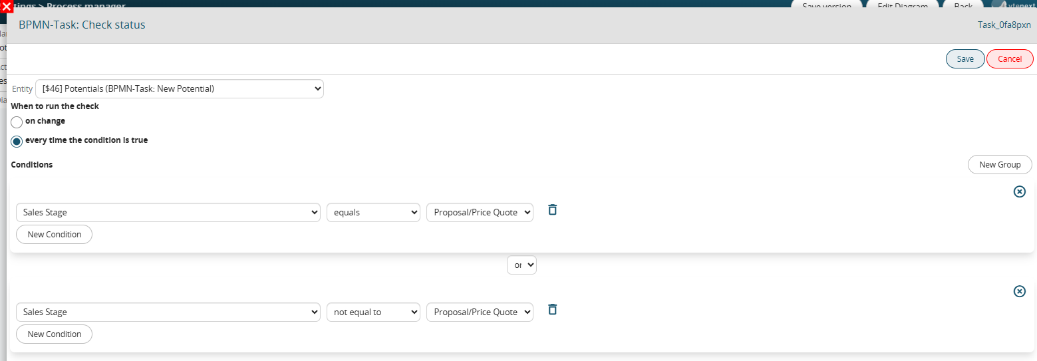
Task: Click the red Cancel button
Action: coord(1010,59)
